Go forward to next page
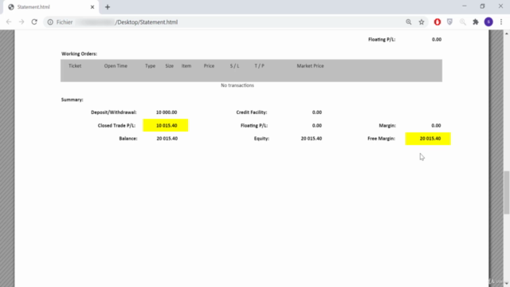 (22, 22)
